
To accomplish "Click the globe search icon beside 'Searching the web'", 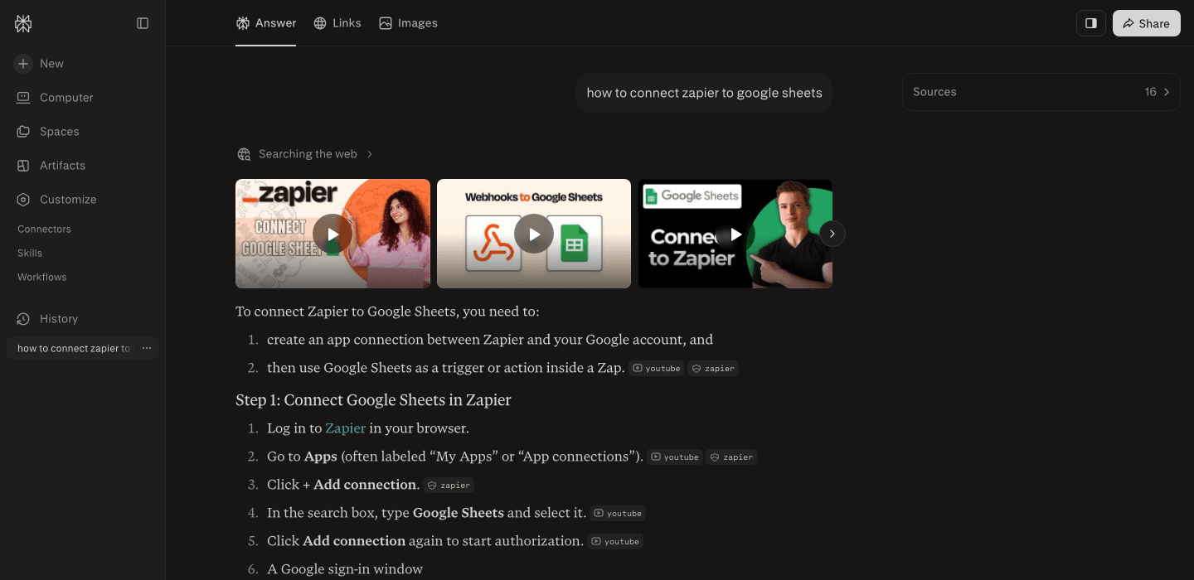I will click(244, 154).
